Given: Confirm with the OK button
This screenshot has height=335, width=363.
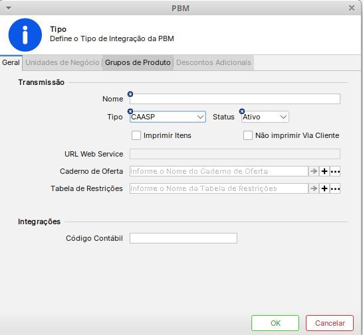Looking at the screenshot, I should (275, 323).
